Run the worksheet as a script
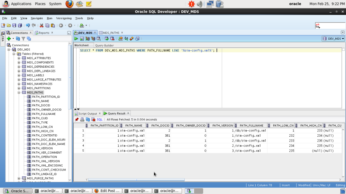 click(x=82, y=39)
